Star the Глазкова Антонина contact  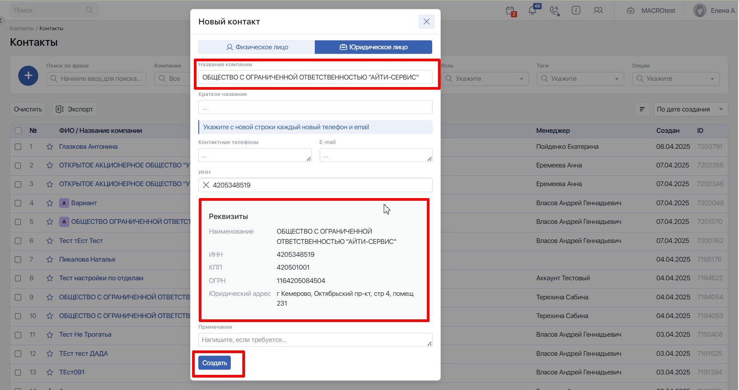pyautogui.click(x=50, y=147)
